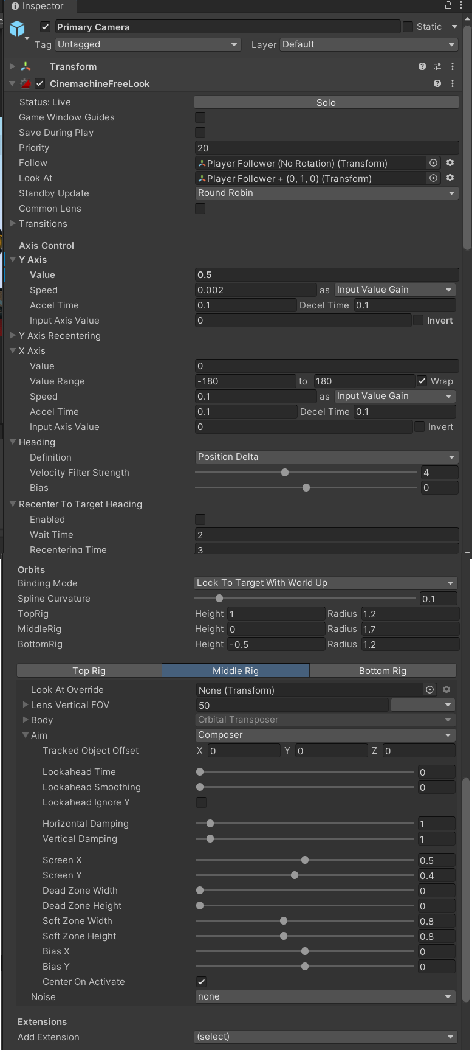
Task: Open the Transform component help documentation
Action: (x=422, y=66)
